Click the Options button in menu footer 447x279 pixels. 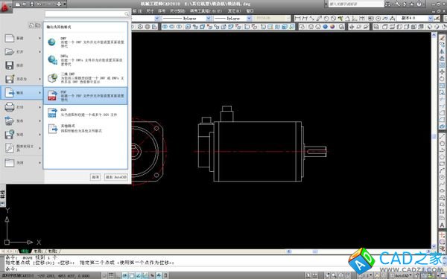95,177
